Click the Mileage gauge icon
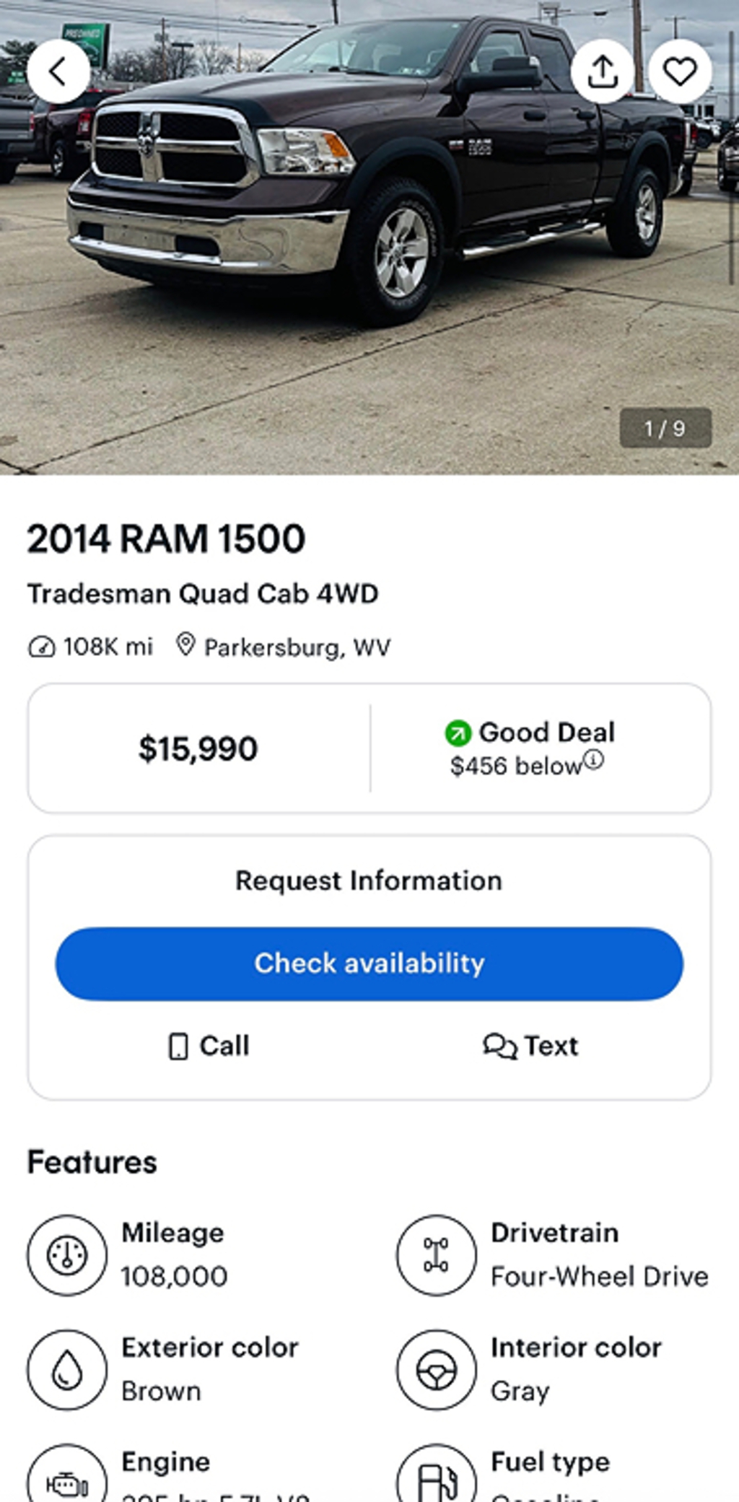The image size is (739, 1502). pyautogui.click(x=67, y=1255)
